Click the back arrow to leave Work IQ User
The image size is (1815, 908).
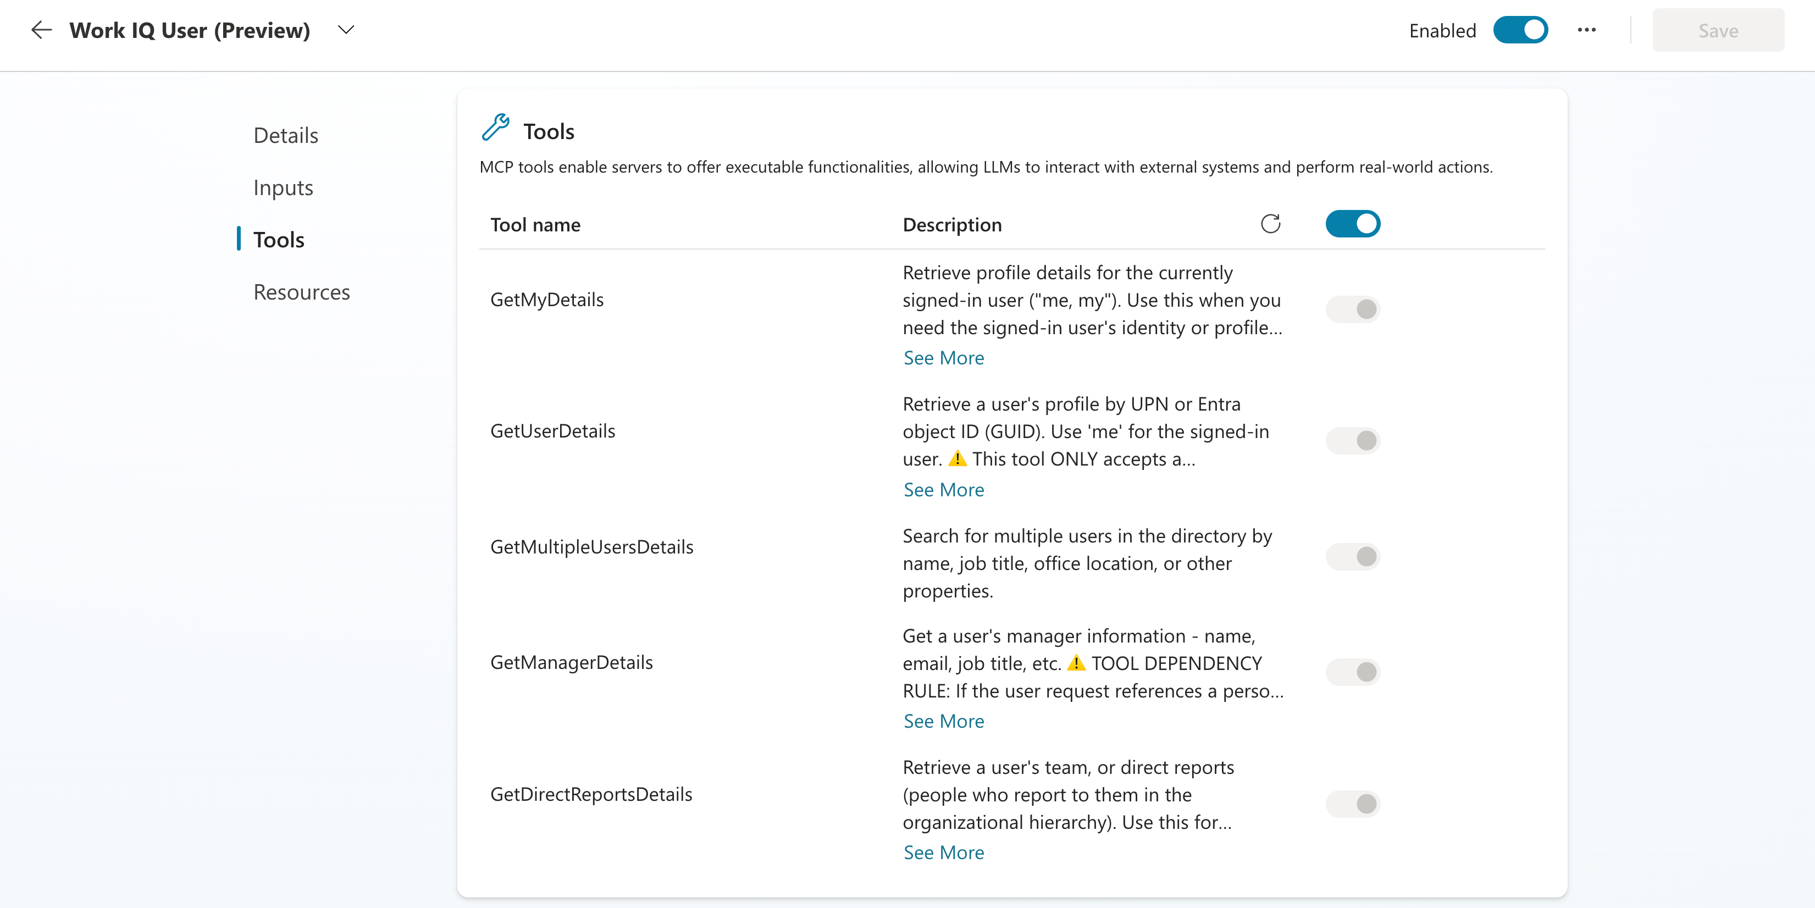[x=42, y=30]
